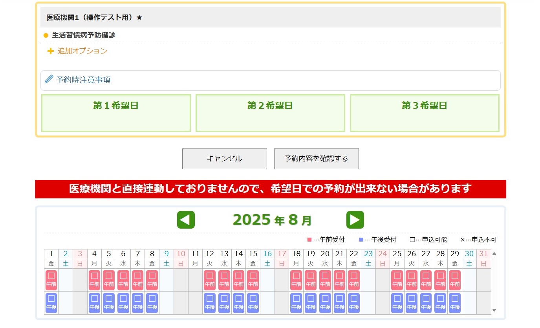This screenshot has width=540, height=328.
Task: Click the 生活習慣病予防健診 label
Action: (x=84, y=35)
